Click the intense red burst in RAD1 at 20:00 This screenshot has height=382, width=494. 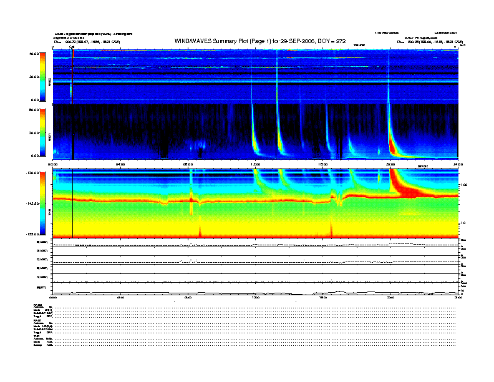click(x=393, y=147)
